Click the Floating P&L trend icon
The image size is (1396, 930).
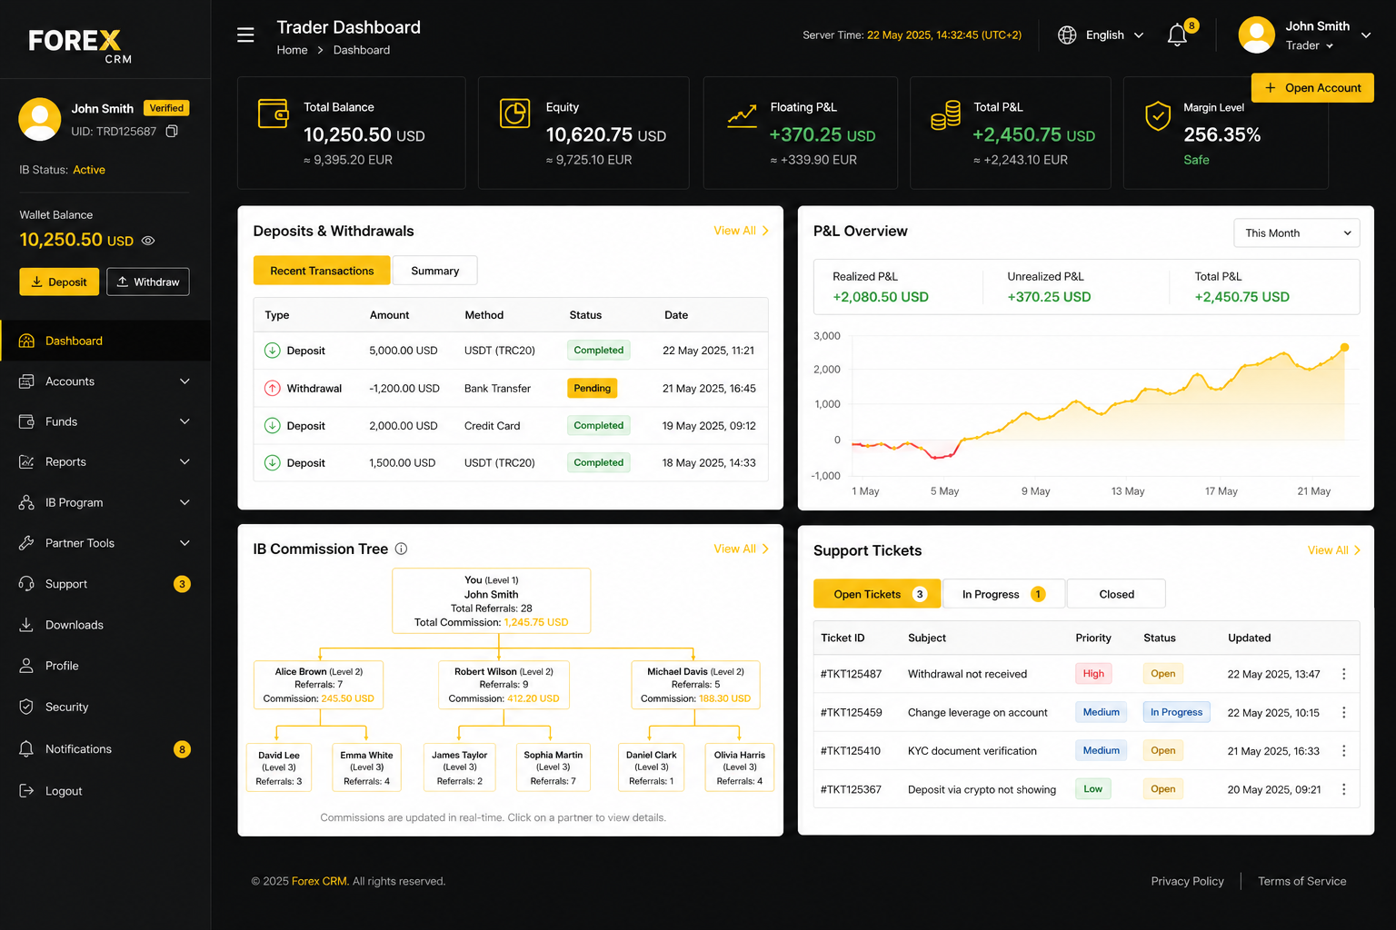coord(742,116)
